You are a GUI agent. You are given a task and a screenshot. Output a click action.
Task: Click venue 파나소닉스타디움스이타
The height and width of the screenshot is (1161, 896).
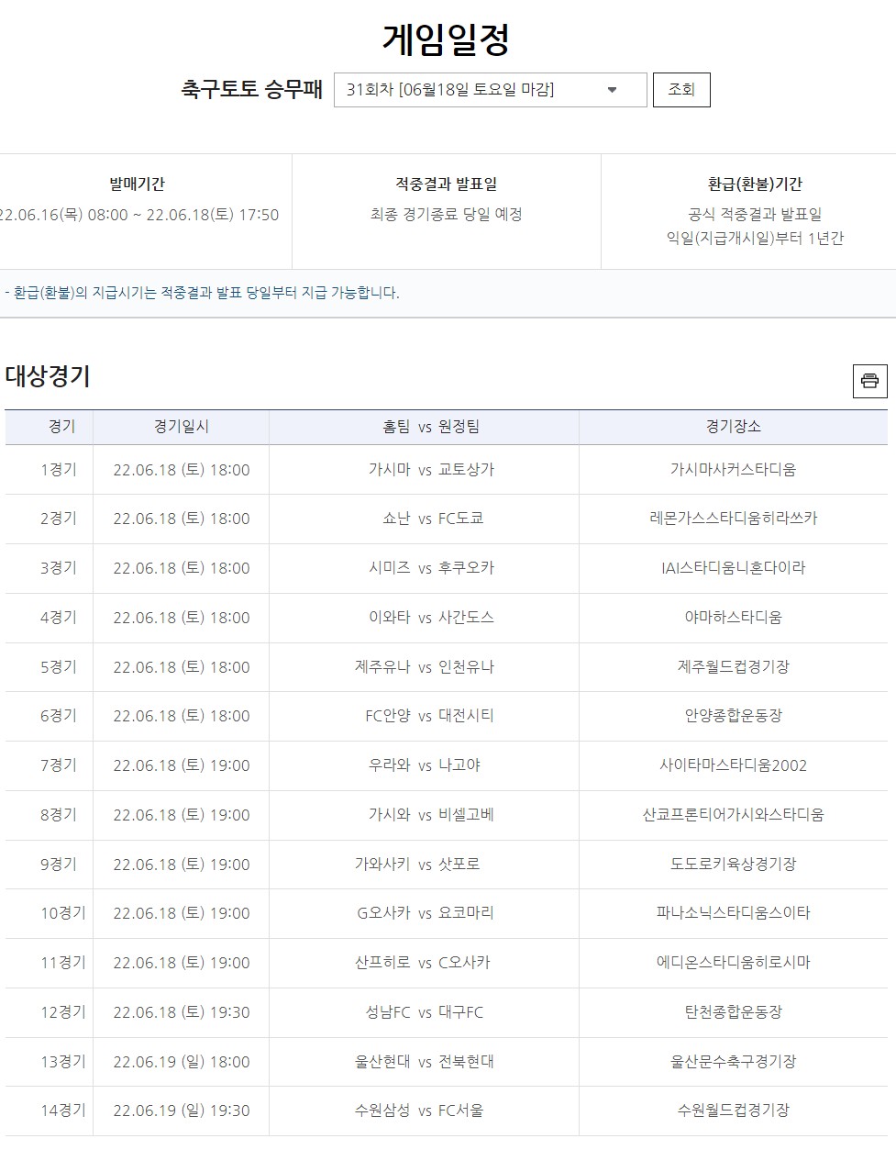pyautogui.click(x=733, y=913)
